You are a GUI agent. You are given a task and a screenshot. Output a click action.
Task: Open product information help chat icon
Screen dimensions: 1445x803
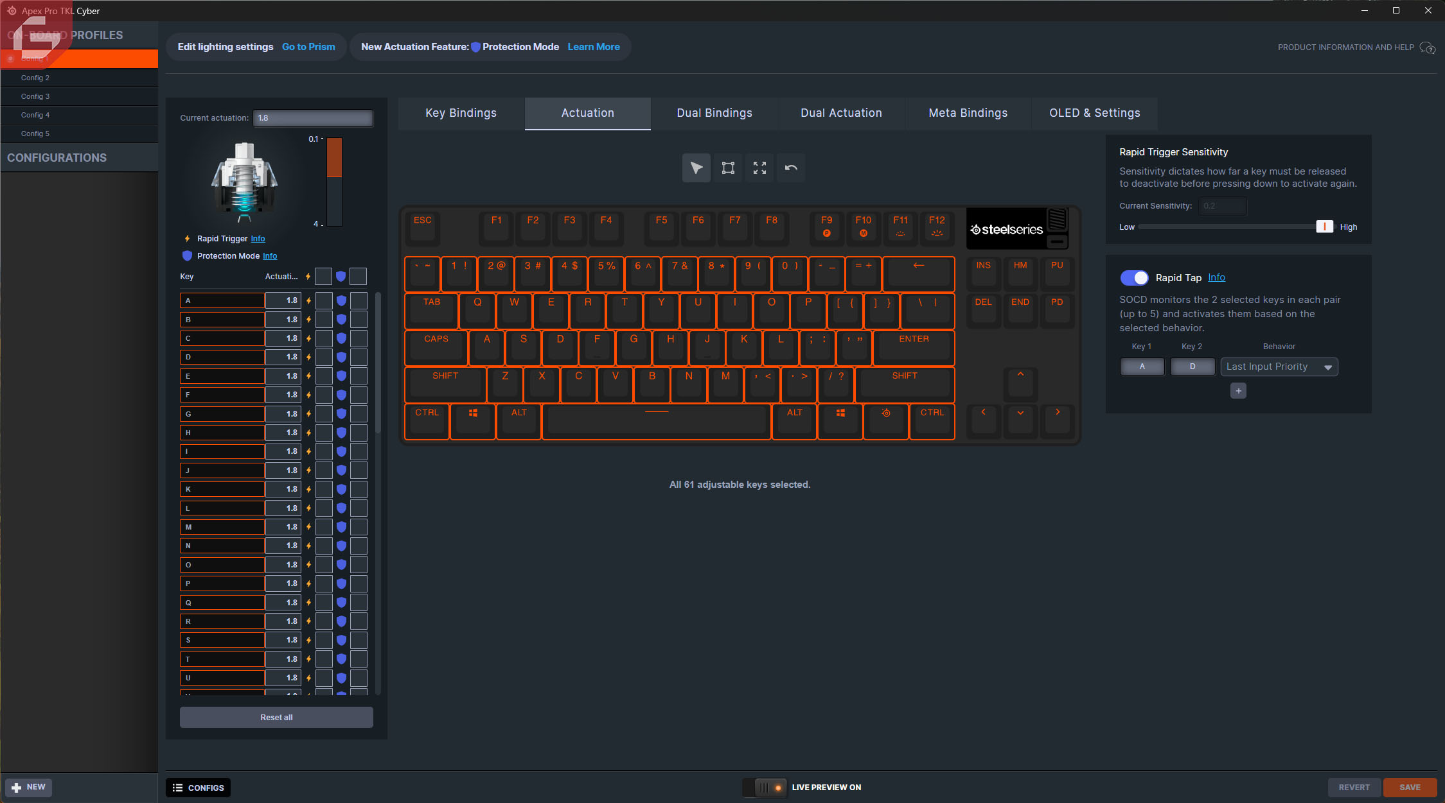[x=1427, y=47]
